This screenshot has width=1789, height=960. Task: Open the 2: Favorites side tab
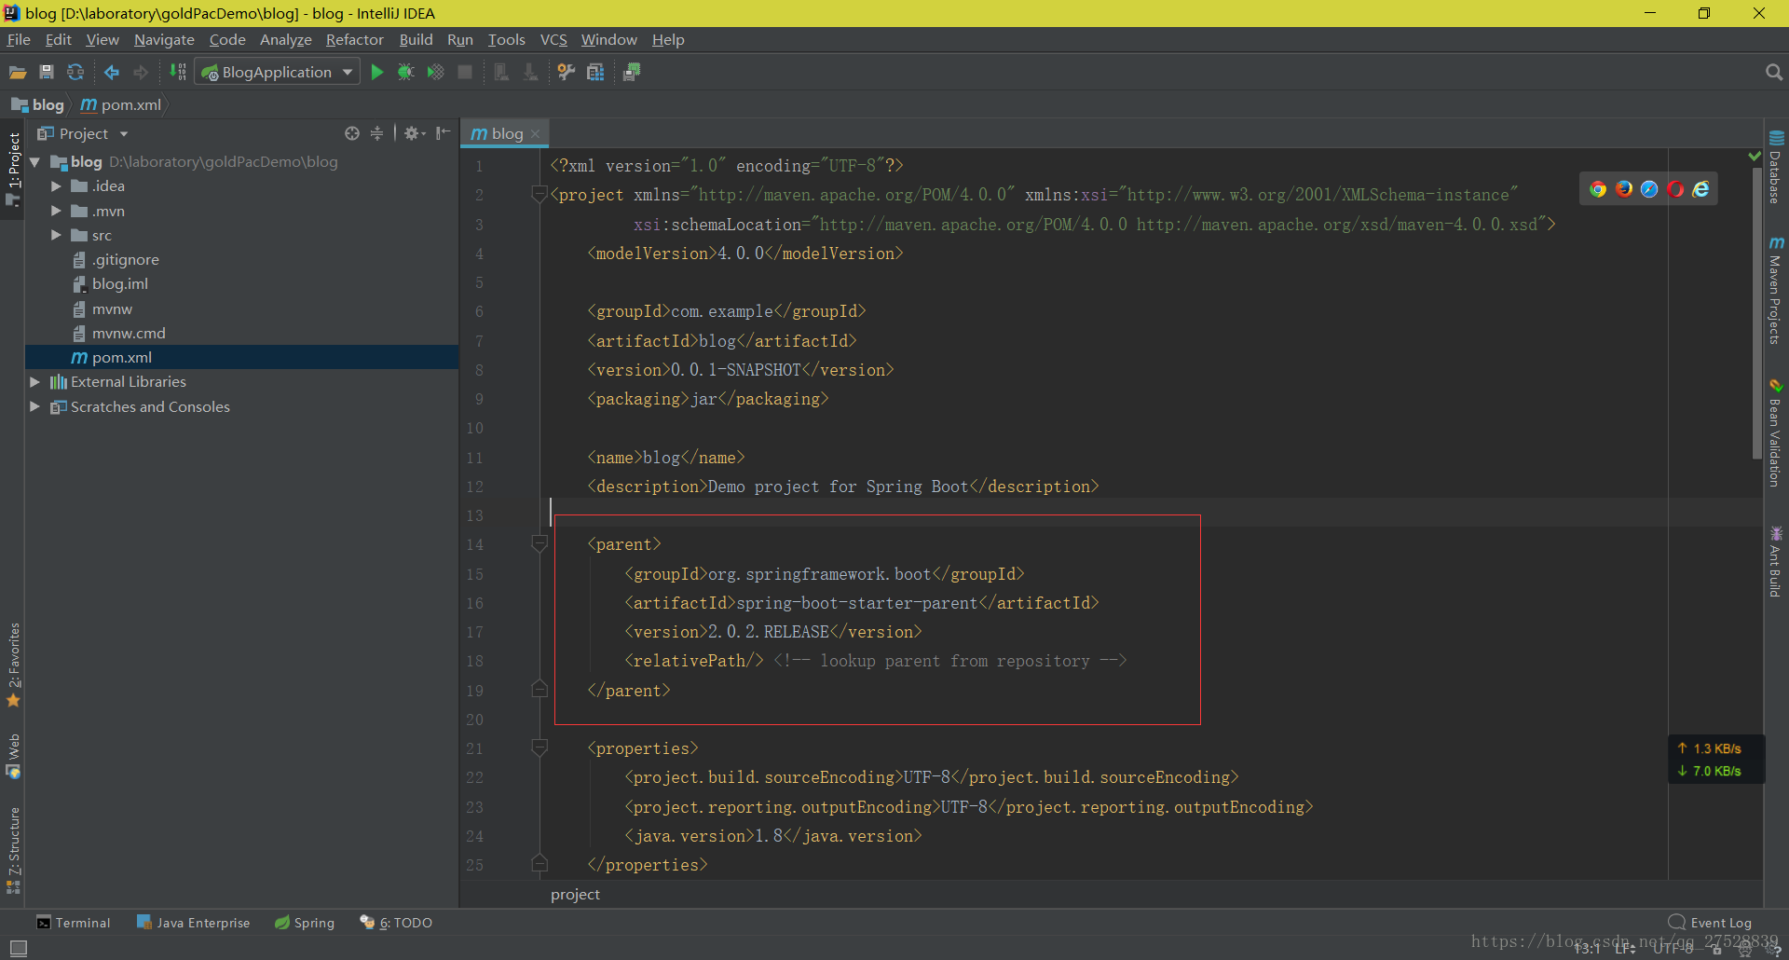pyautogui.click(x=13, y=665)
